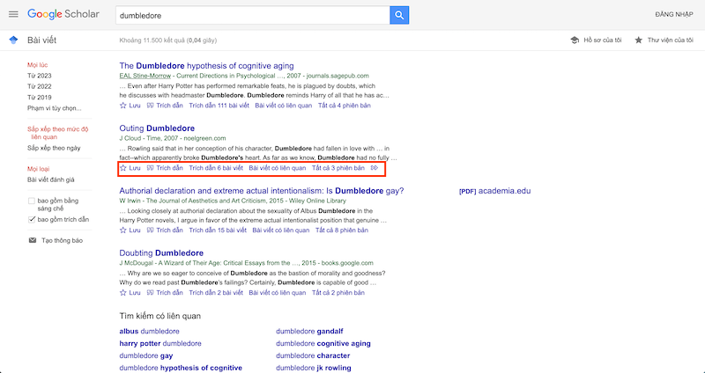Image resolution: width=705 pixels, height=373 pixels.
Task: Open Tất cả 8 phiên bản
Action: point(342,230)
